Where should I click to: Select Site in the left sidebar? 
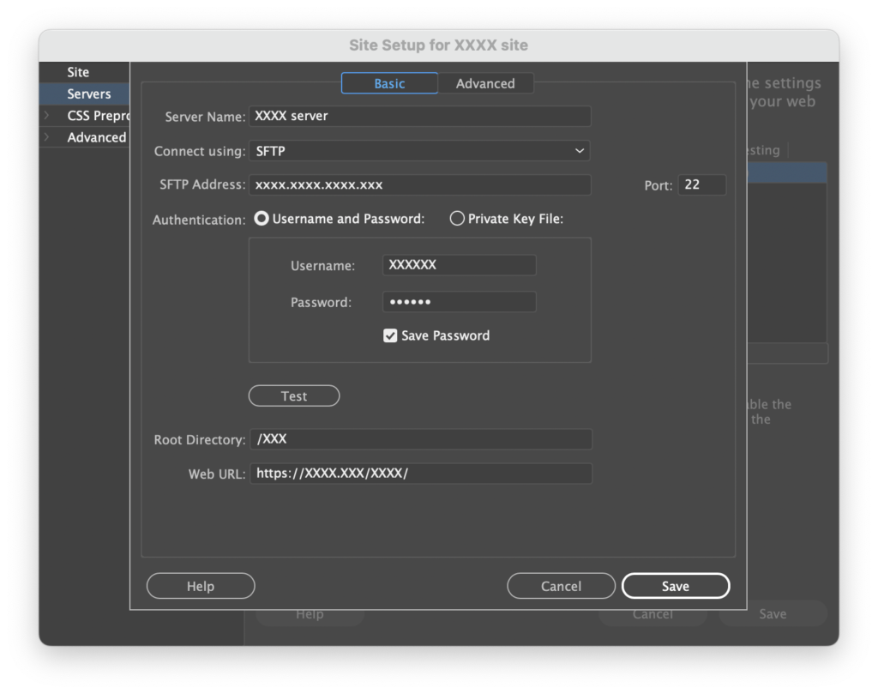pos(78,72)
